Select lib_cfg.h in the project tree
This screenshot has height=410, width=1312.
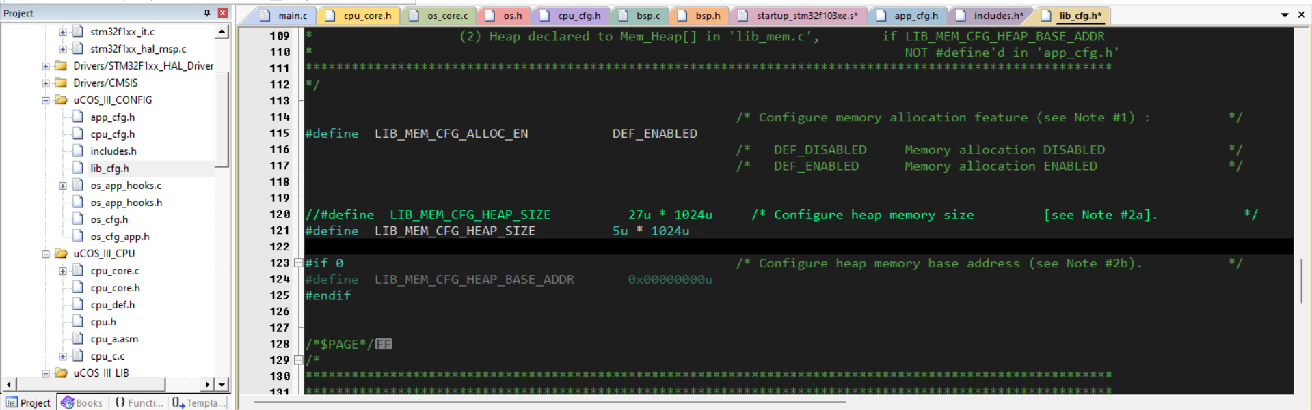click(x=109, y=169)
